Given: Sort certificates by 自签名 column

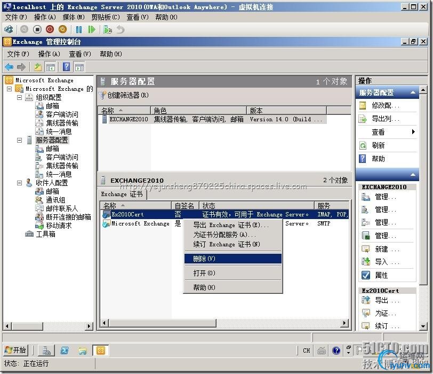Looking at the screenshot, I should [185, 206].
